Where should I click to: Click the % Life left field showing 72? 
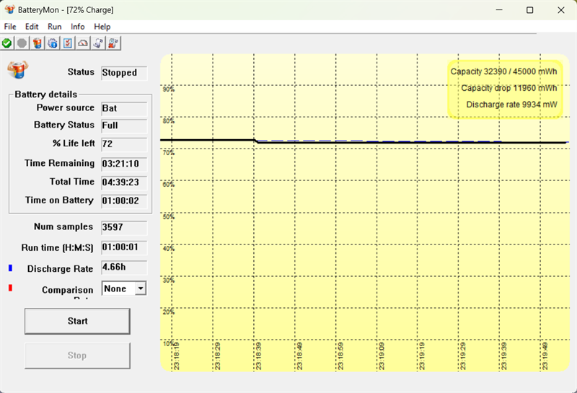point(124,144)
